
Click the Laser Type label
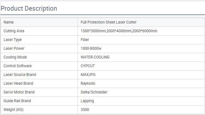13,40
